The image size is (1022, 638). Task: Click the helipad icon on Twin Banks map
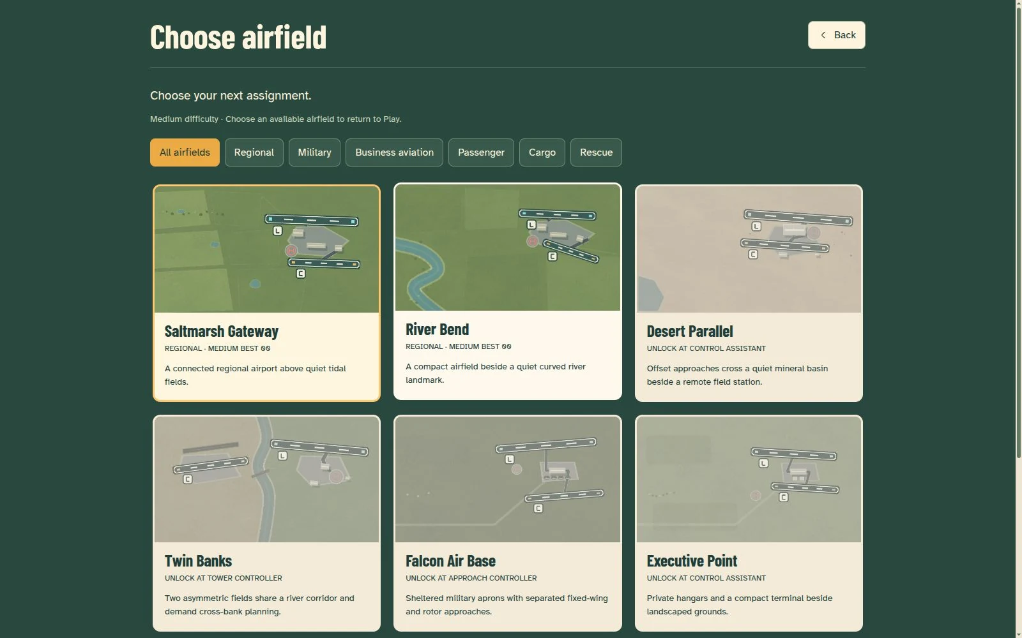click(x=336, y=476)
